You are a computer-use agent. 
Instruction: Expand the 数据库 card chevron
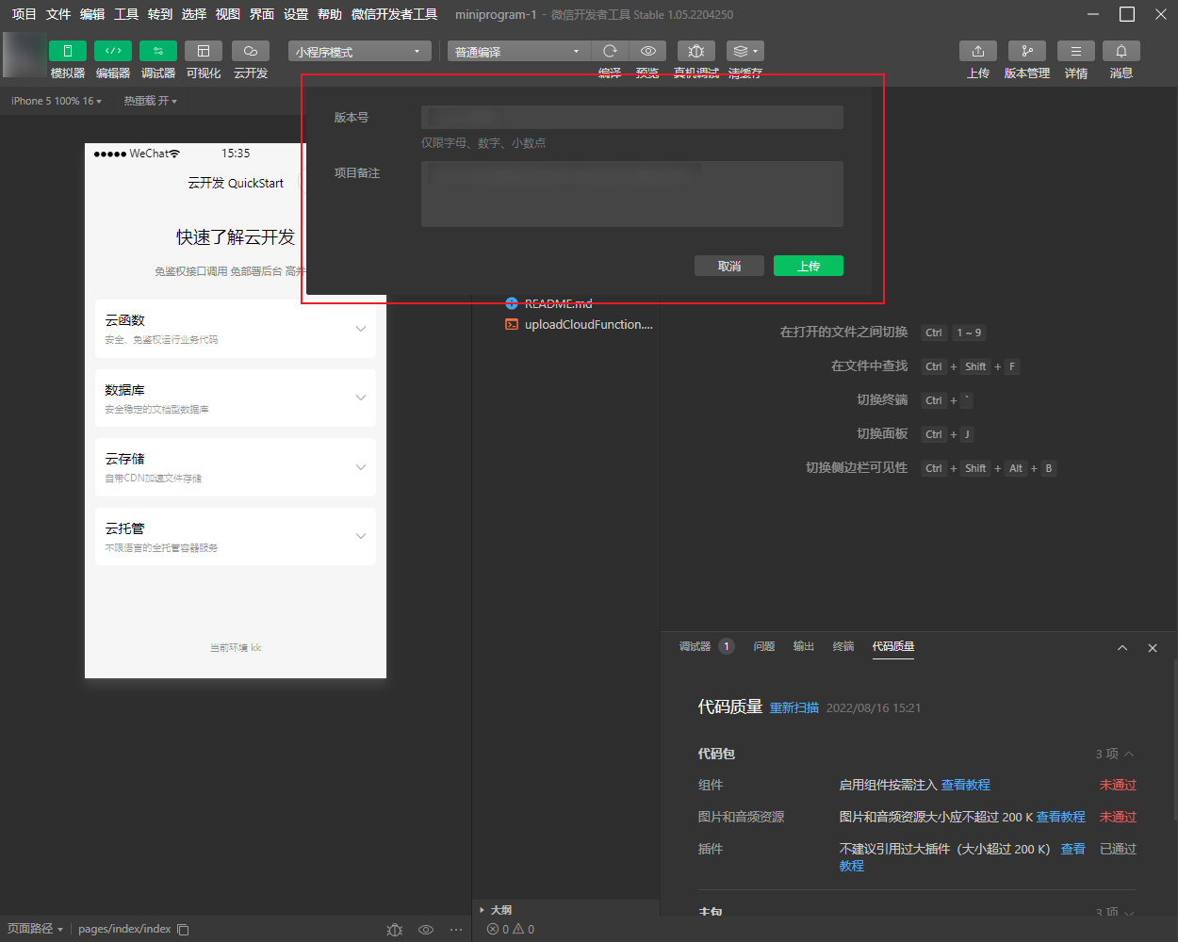361,398
